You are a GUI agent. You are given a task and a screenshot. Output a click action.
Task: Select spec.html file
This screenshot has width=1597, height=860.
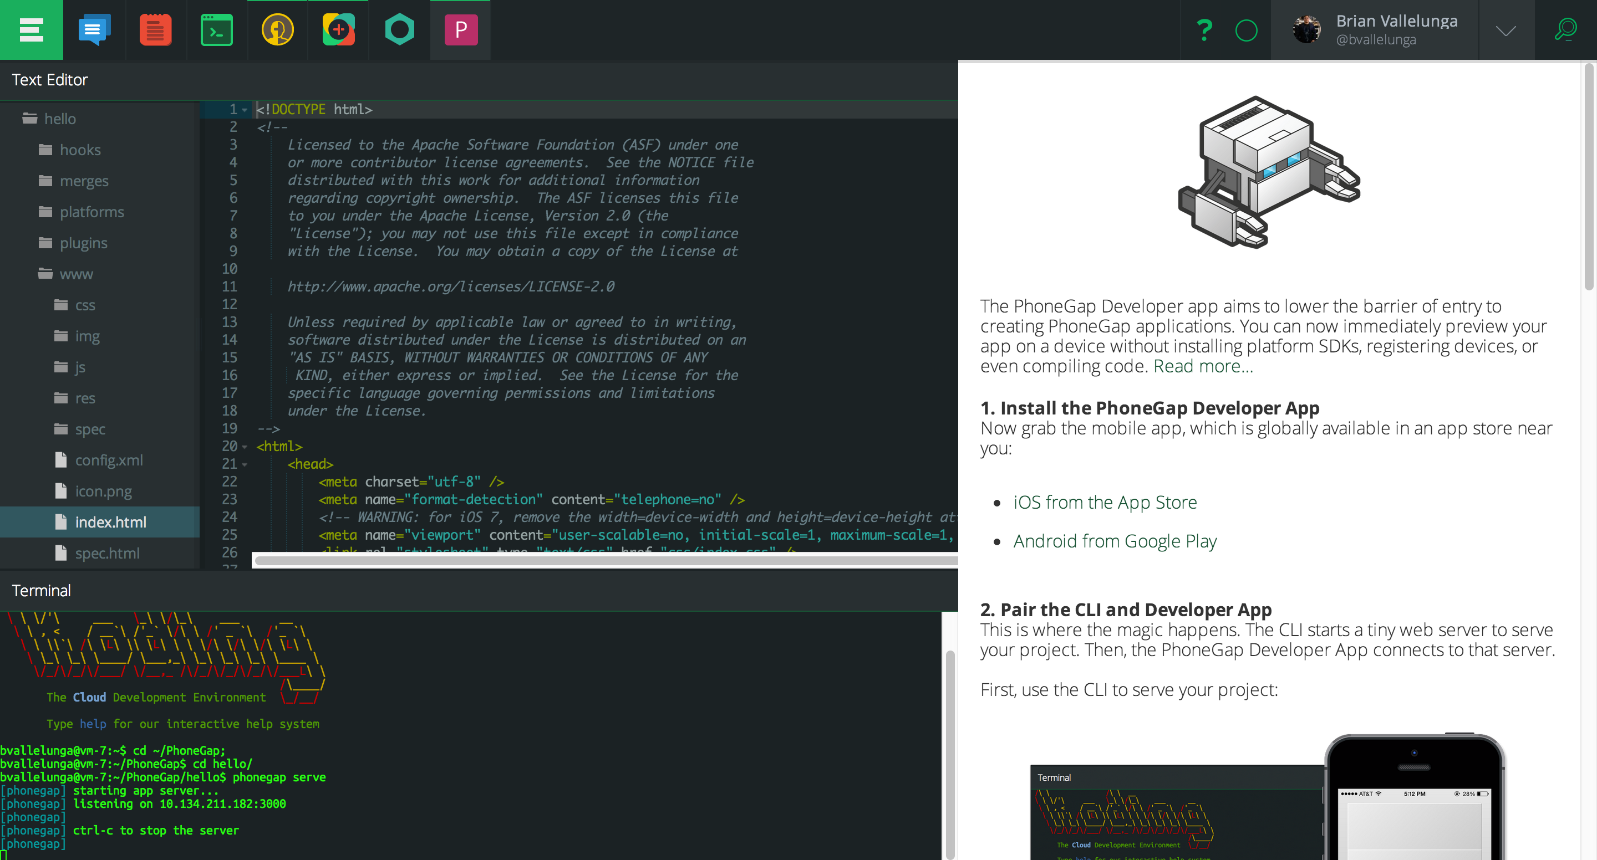tap(106, 552)
